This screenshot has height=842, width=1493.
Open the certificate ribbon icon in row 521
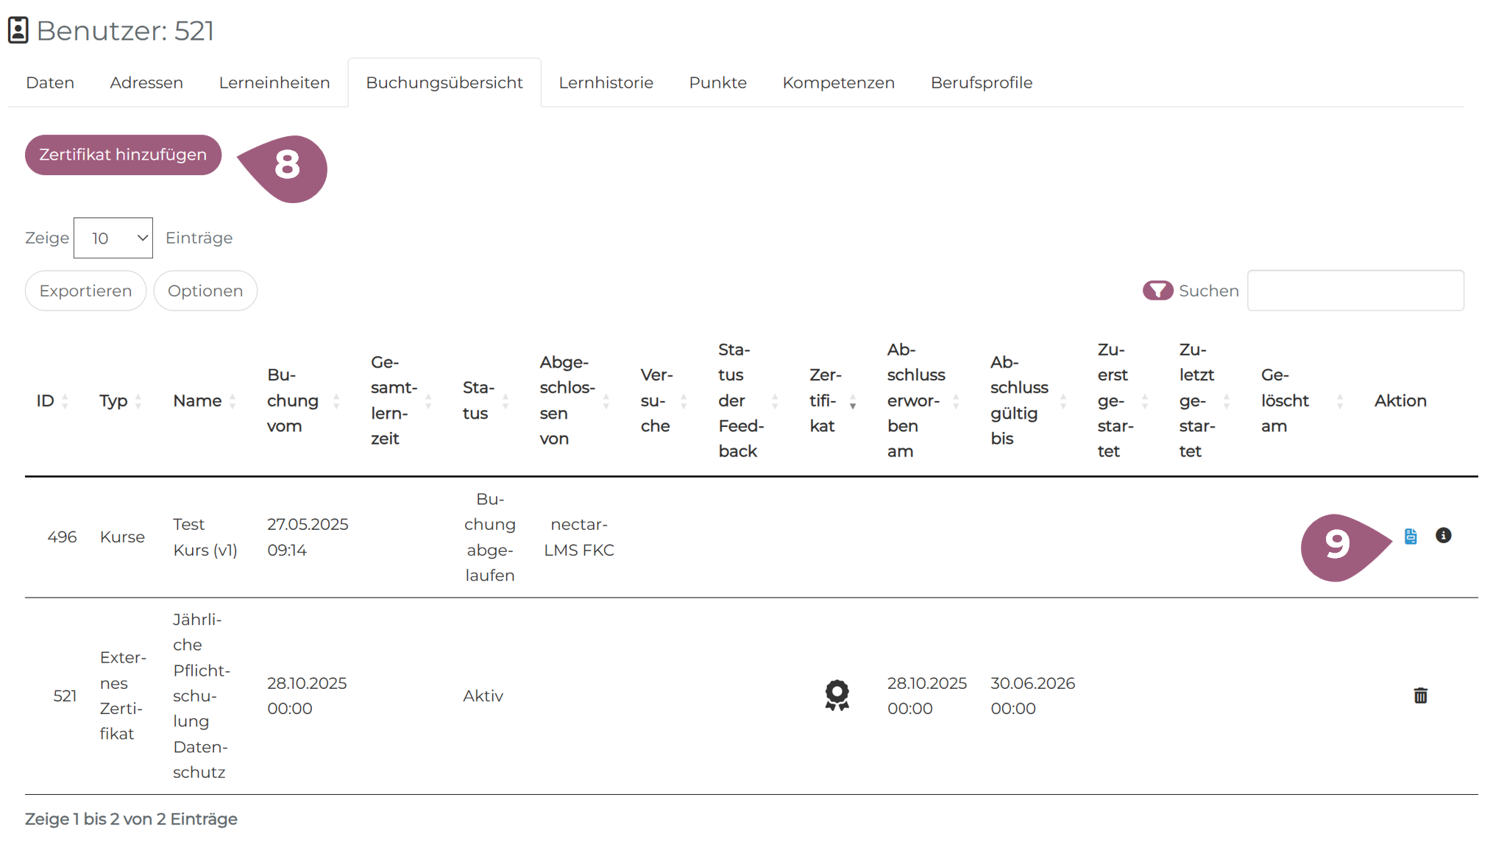point(837,695)
